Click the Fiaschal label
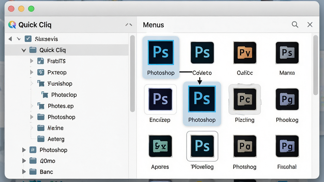324x182 pixels. (x=287, y=167)
